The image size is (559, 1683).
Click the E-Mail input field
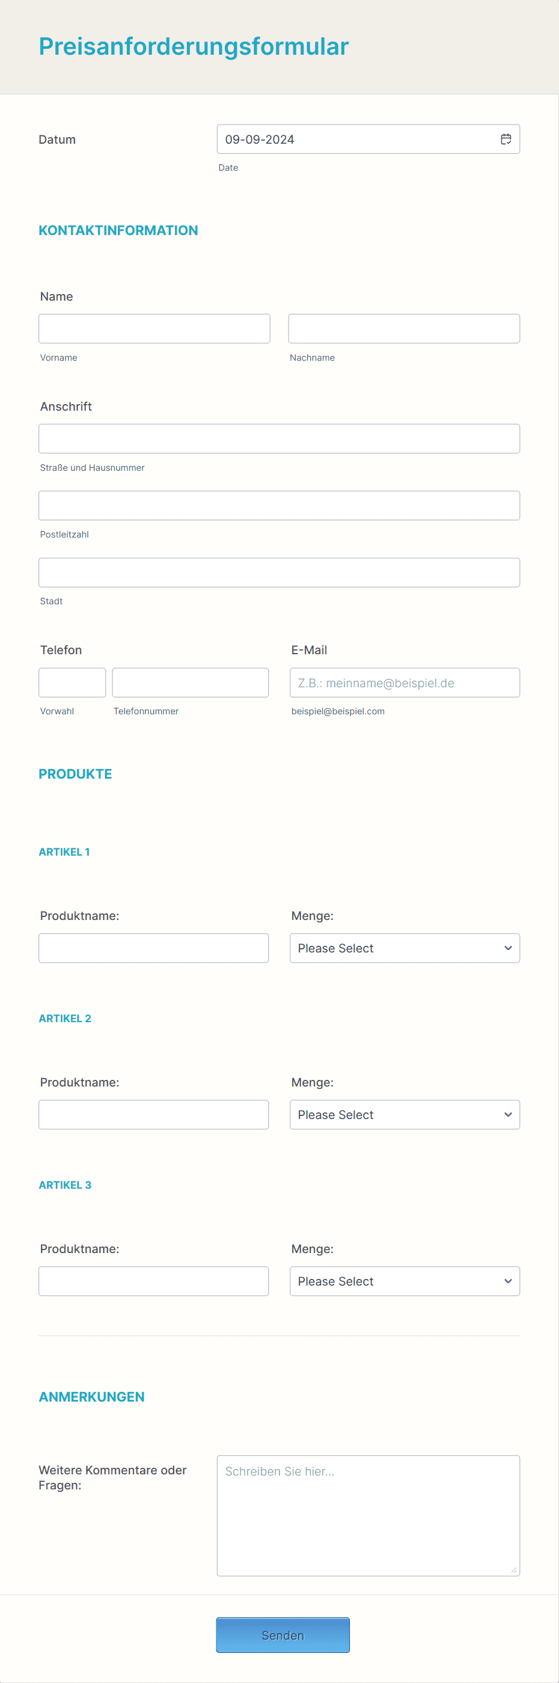[x=405, y=682]
